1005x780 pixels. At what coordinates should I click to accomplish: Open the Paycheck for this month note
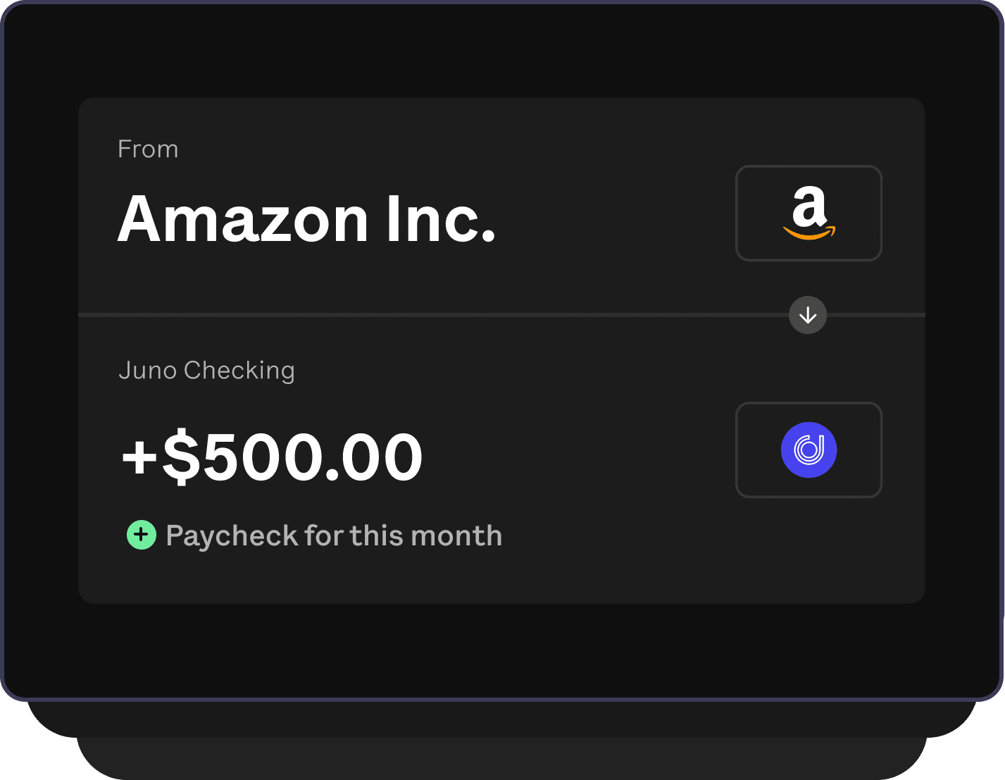pos(333,536)
